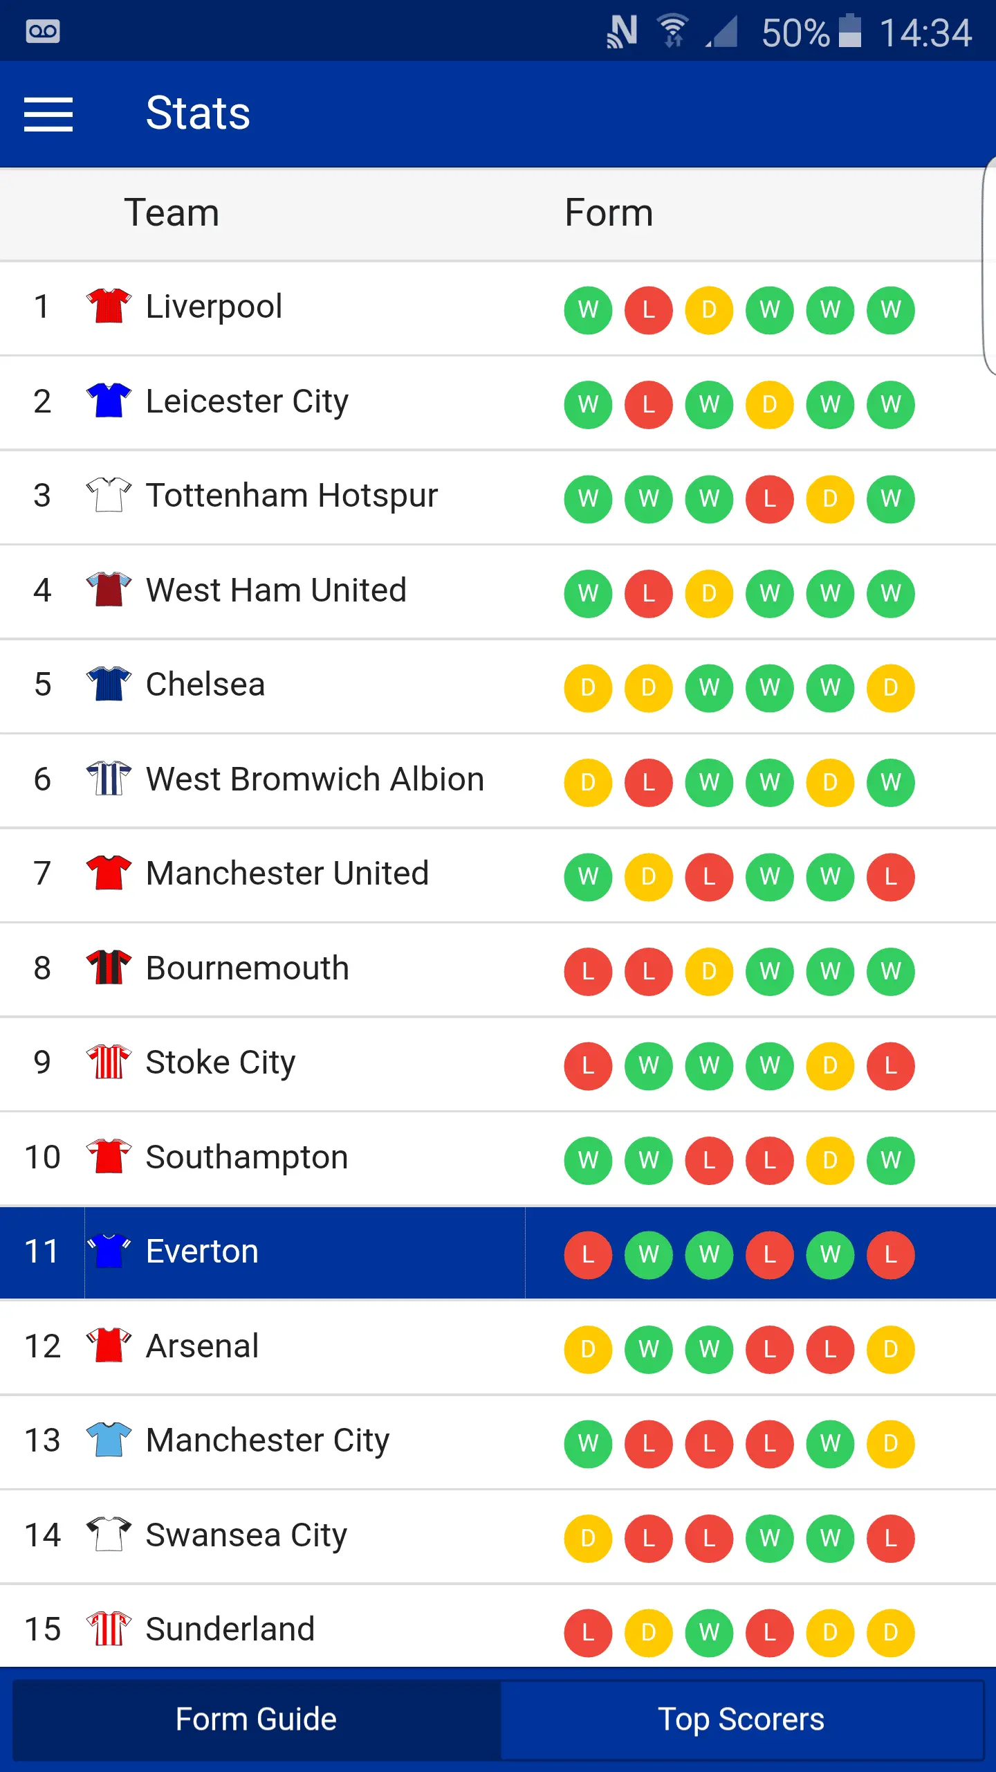Tap West Bromwich Albion's striped shirt icon

point(109,779)
